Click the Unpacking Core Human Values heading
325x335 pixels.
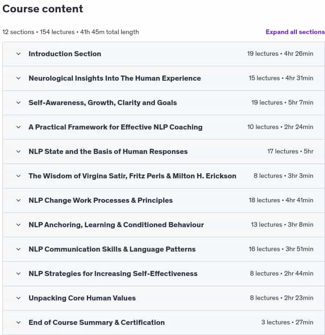tap(82, 298)
